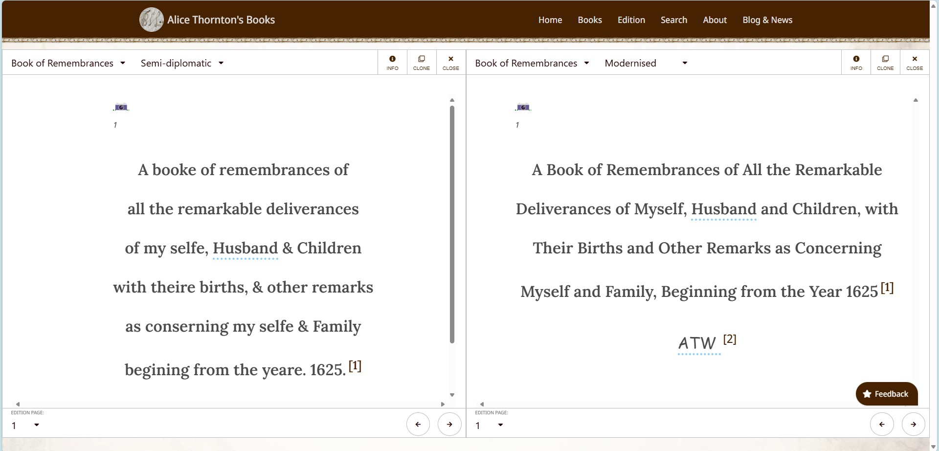Open INFO in the Semi-diplomatic pane
This screenshot has width=939, height=451.
pos(392,63)
